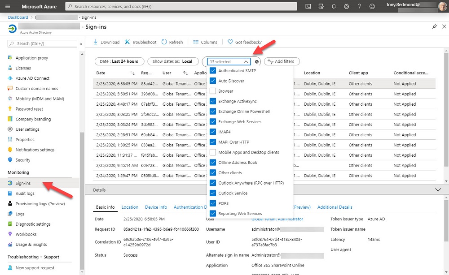Open the feedback smiley icon

tap(372, 6)
